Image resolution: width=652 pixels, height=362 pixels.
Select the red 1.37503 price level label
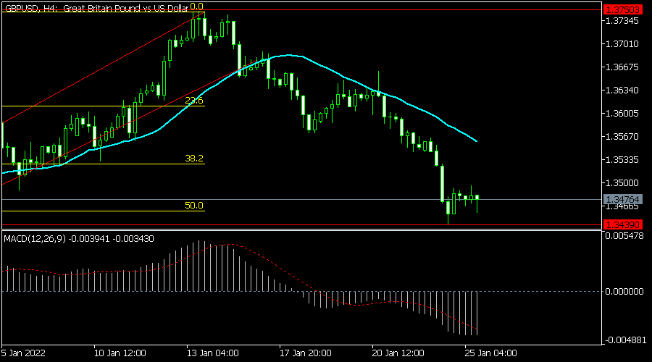coord(622,10)
